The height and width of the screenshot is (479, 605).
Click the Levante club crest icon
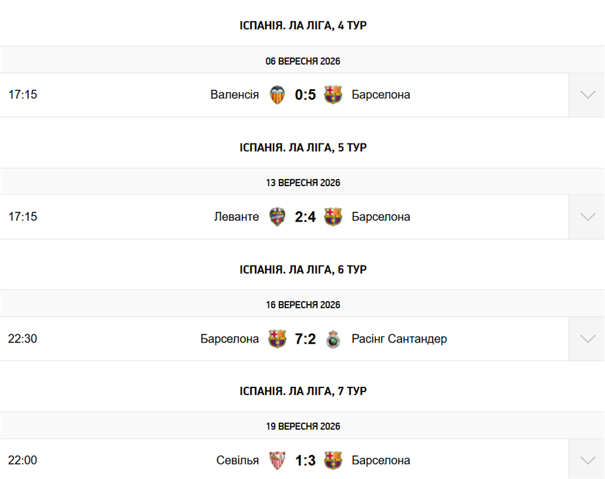pyautogui.click(x=277, y=217)
